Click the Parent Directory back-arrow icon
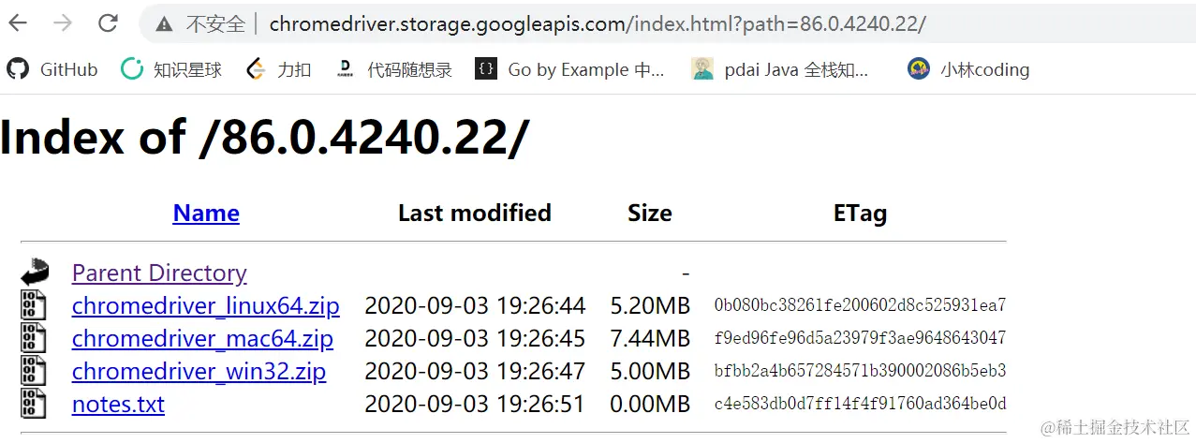The width and height of the screenshot is (1196, 443). click(35, 273)
